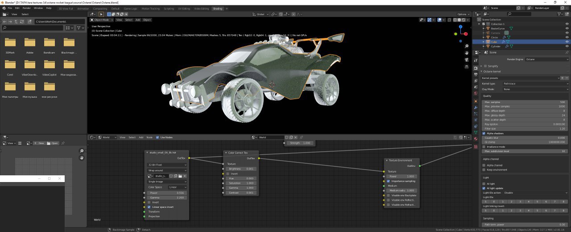Open the VideoCopilot folder
Image resolution: width=571 pixels, height=232 pixels.
(50, 65)
